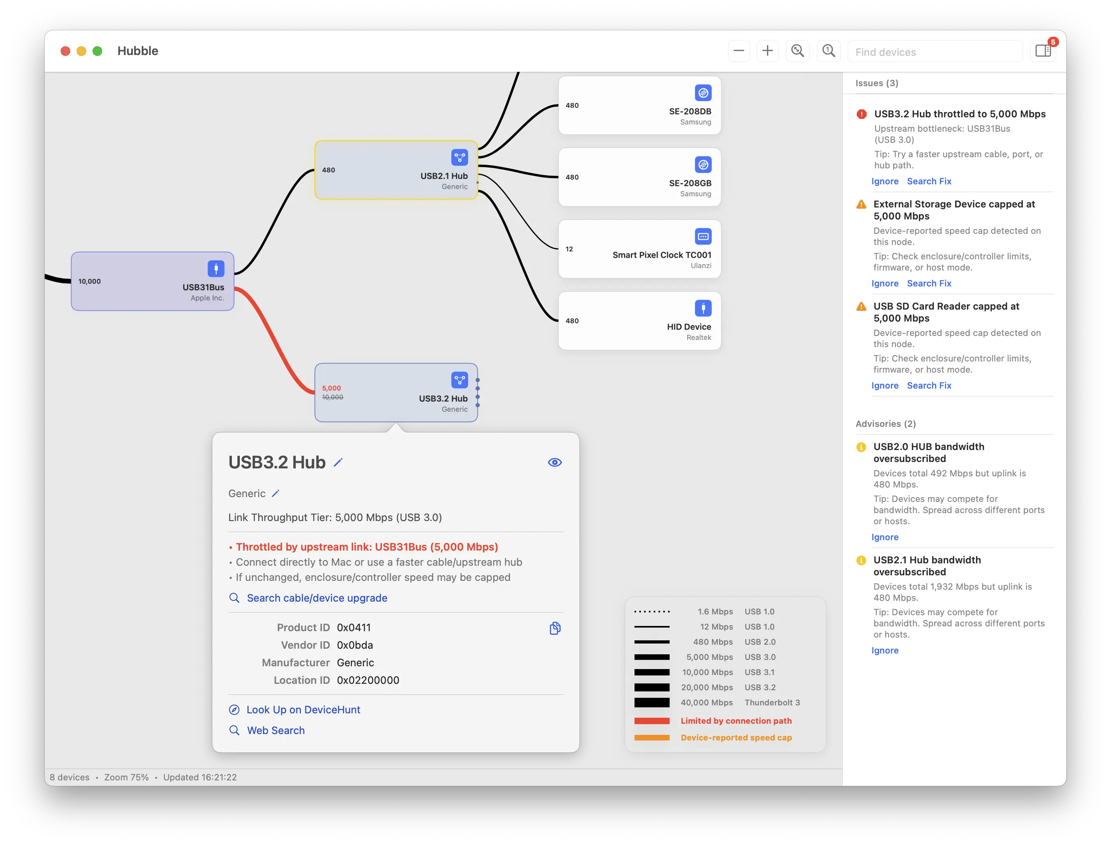
Task: Click the red Limited by connection path swatch
Action: (x=652, y=721)
